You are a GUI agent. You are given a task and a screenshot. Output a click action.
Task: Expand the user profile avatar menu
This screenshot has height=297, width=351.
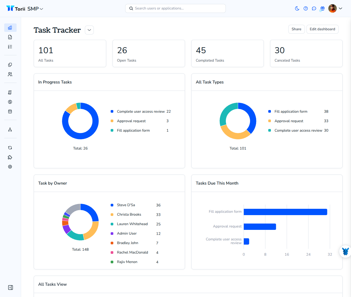pos(335,8)
